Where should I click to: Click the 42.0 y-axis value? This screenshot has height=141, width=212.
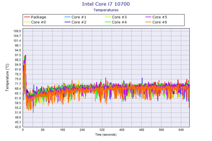(x=18, y=127)
